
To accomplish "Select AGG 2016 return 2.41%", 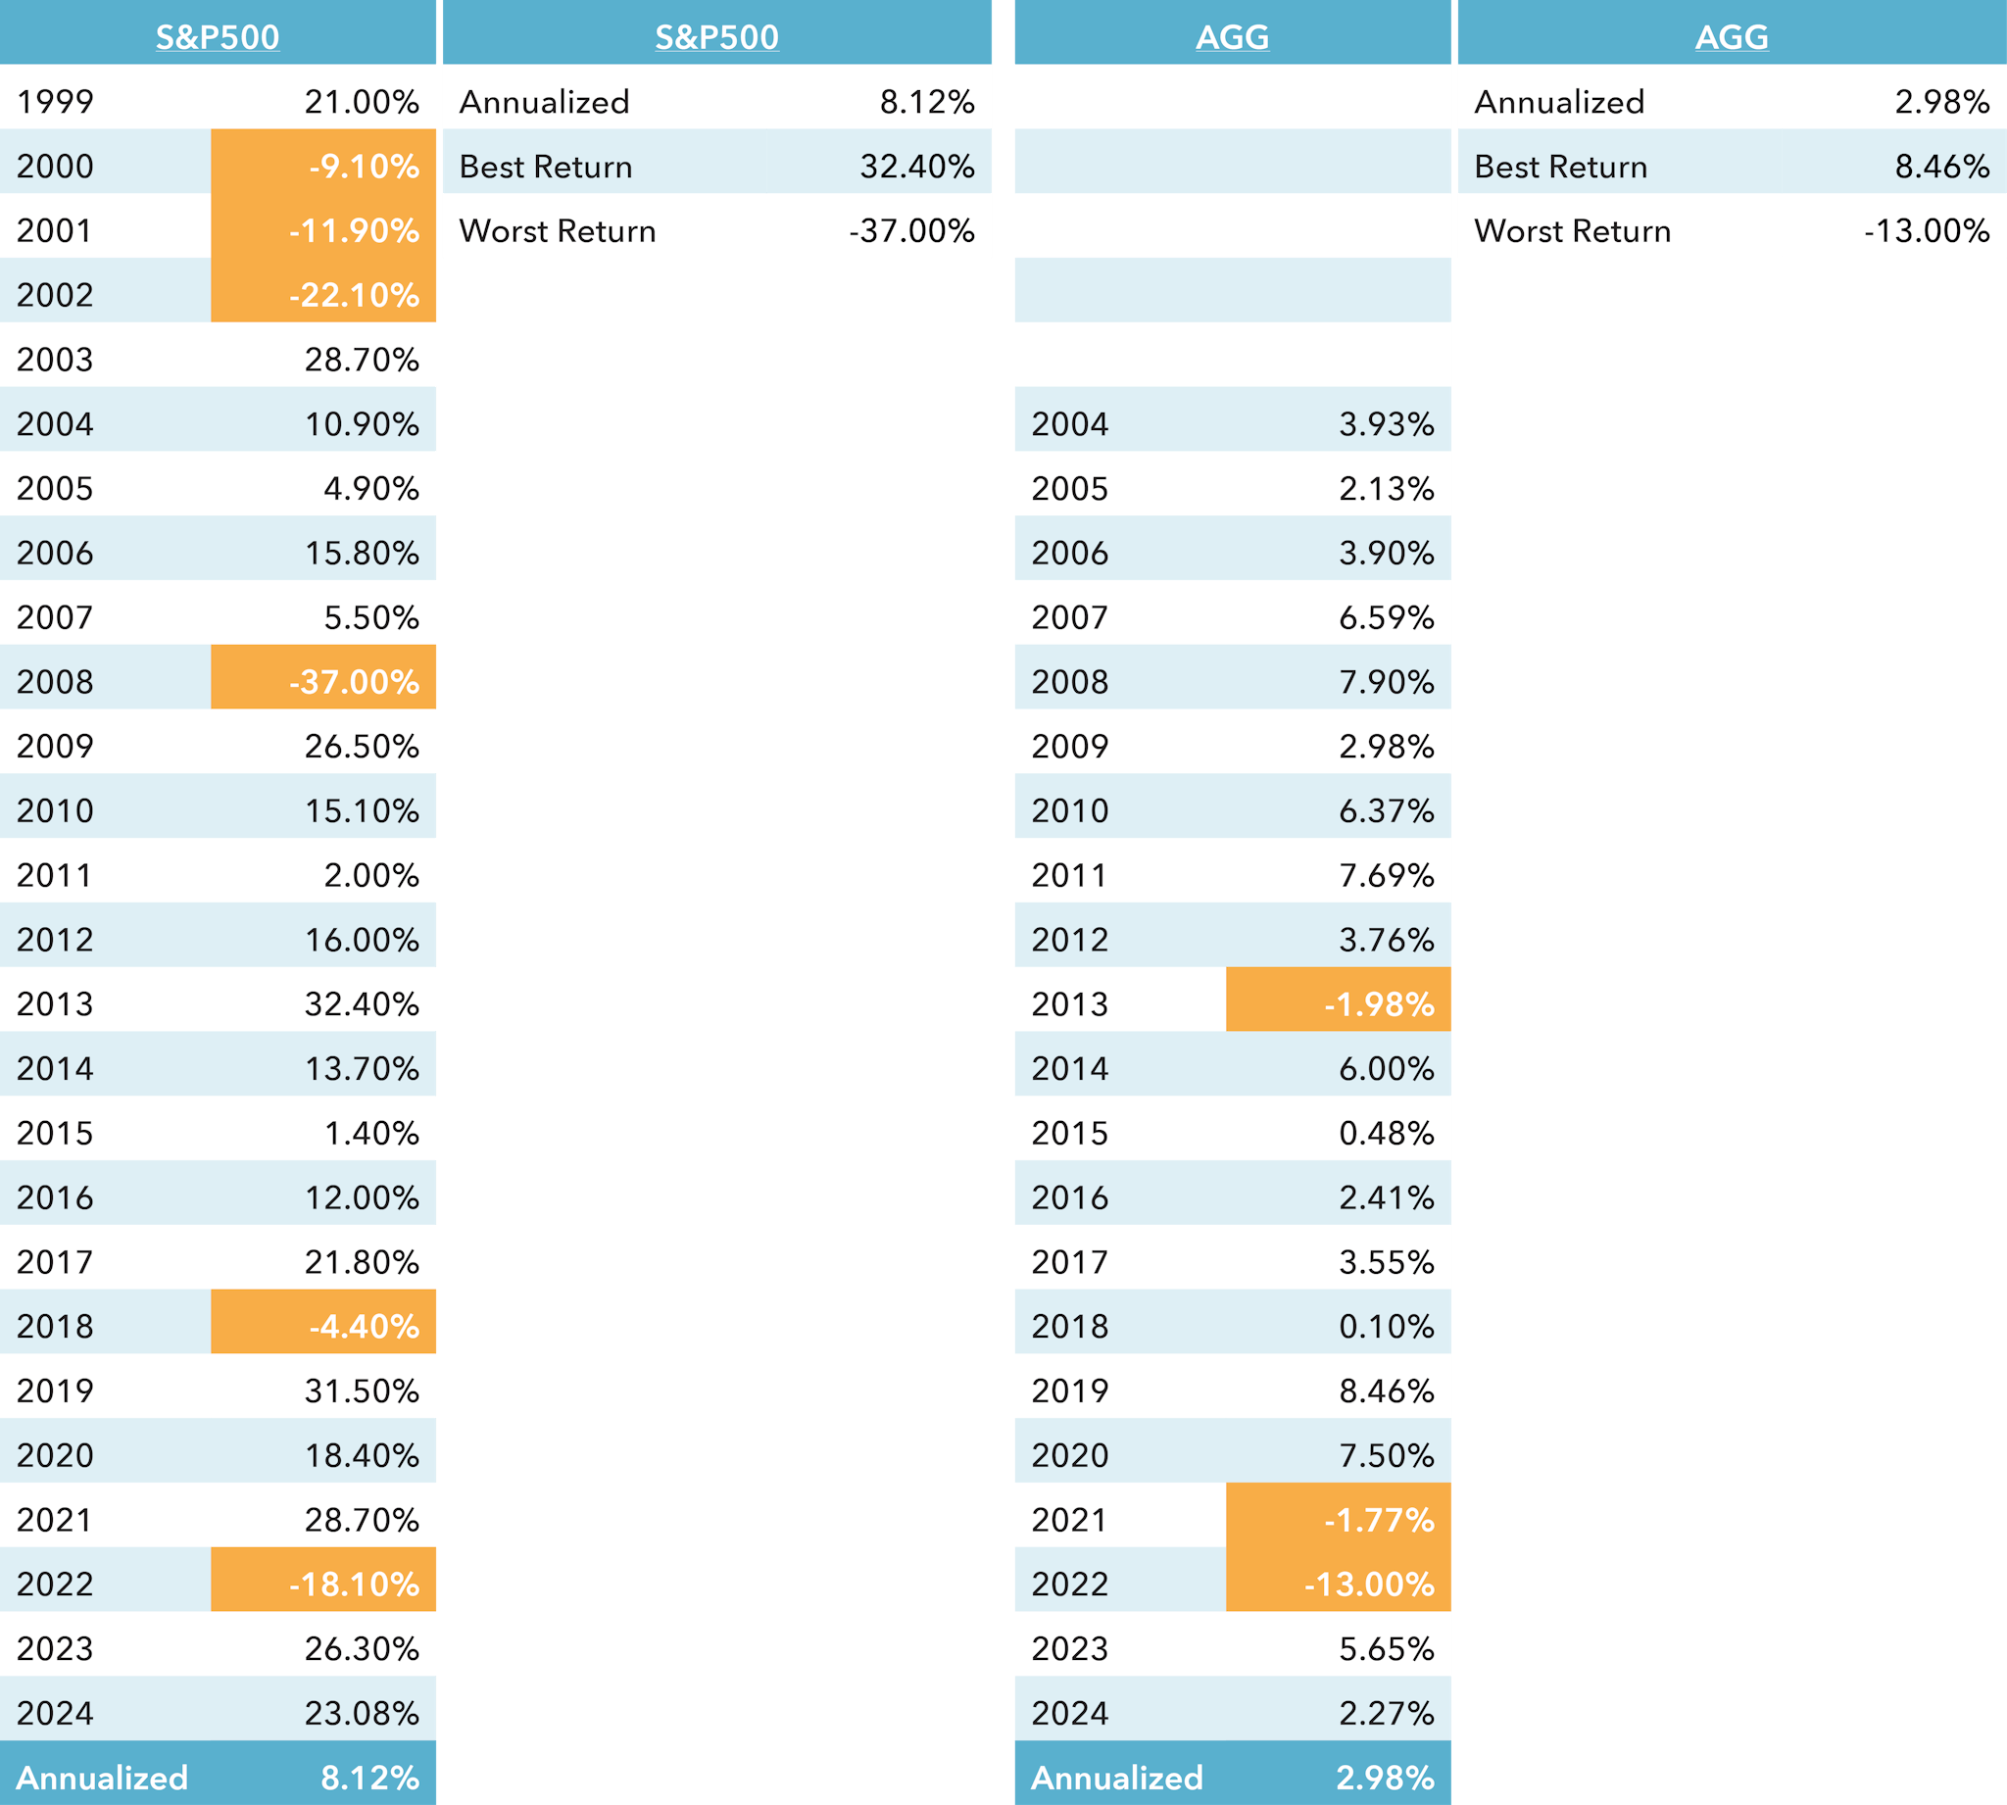I will [1387, 1198].
